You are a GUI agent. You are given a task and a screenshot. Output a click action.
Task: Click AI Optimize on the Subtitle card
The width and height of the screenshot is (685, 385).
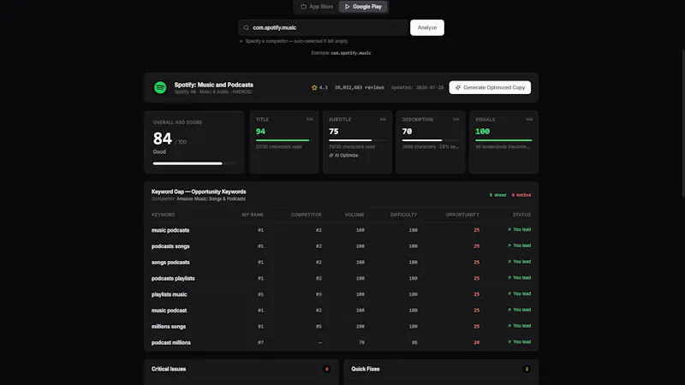(343, 156)
